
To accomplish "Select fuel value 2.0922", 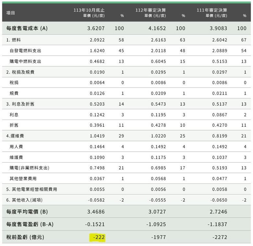I will (x=97, y=40).
